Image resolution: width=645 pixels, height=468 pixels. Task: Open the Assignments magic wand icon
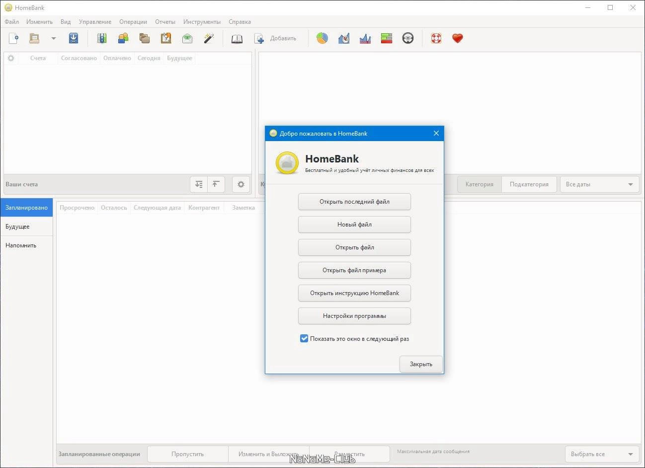209,38
